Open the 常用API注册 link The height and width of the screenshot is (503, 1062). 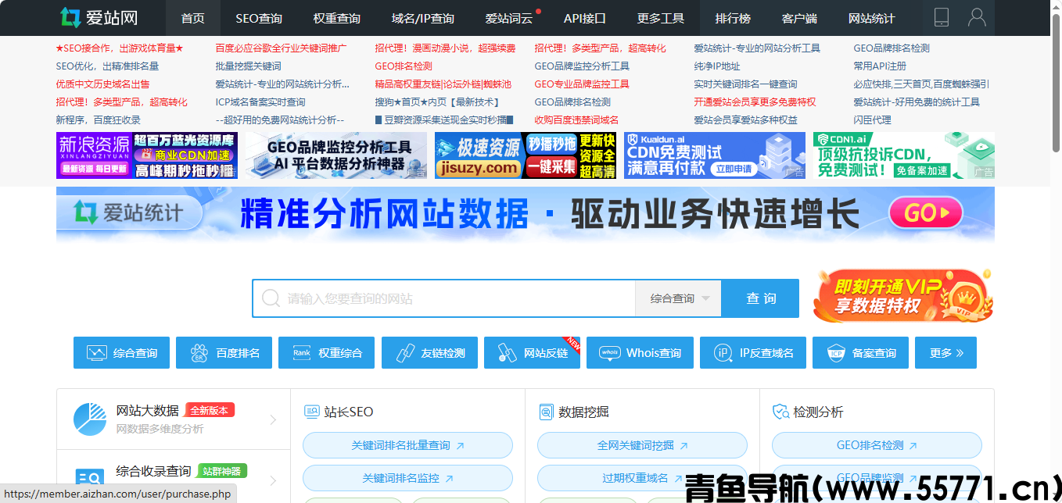tap(881, 66)
